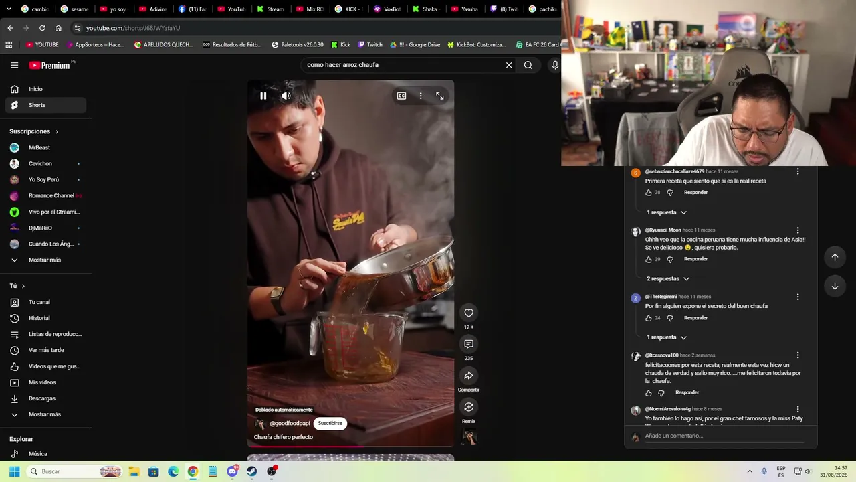This screenshot has height=482, width=856.
Task: Dislike @sebastianchacaliaza4679's comment
Action: [x=670, y=193]
